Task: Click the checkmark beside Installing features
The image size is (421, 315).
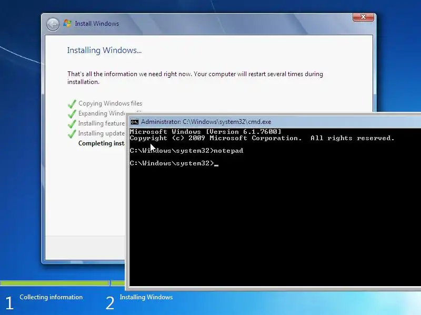Action: point(72,123)
